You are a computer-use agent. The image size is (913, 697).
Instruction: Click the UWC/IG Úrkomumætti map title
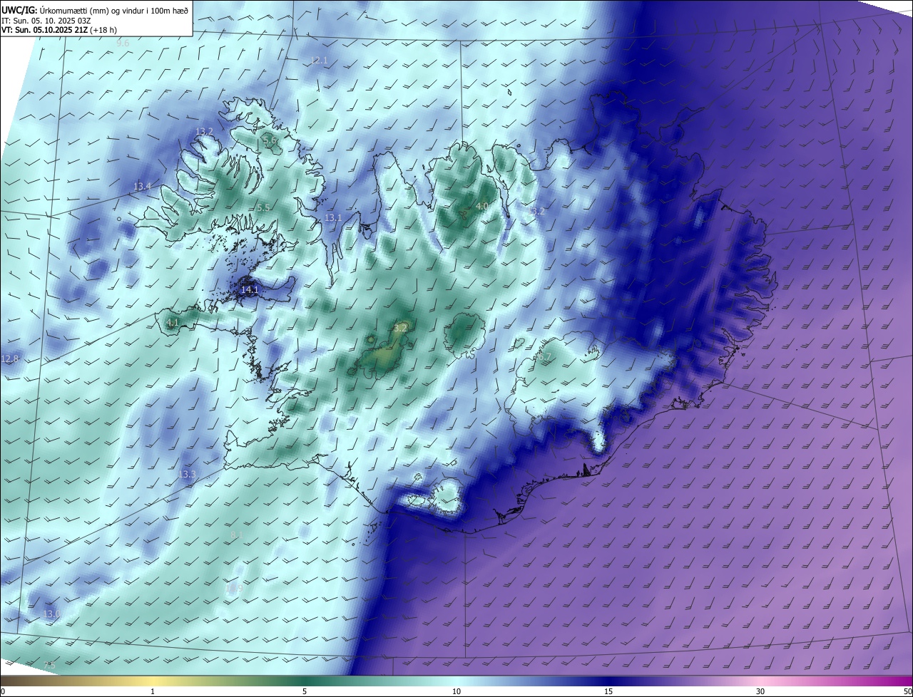[x=95, y=10]
